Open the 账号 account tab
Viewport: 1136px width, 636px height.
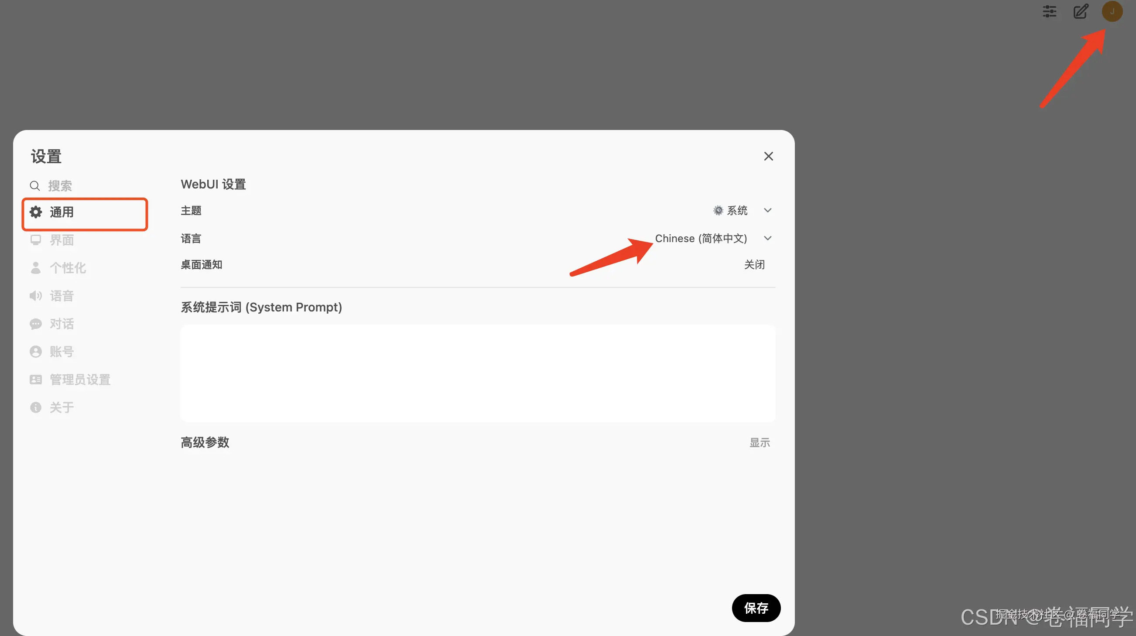(62, 352)
